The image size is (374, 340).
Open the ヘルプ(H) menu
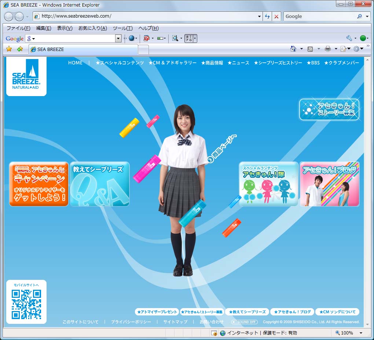(148, 28)
